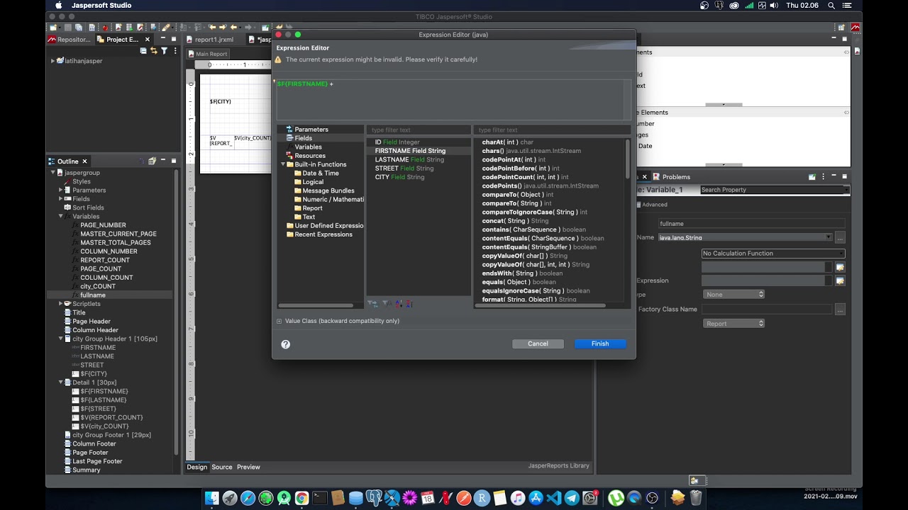This screenshot has height=510, width=908.
Task: Open the expression editor help icon
Action: [285, 344]
